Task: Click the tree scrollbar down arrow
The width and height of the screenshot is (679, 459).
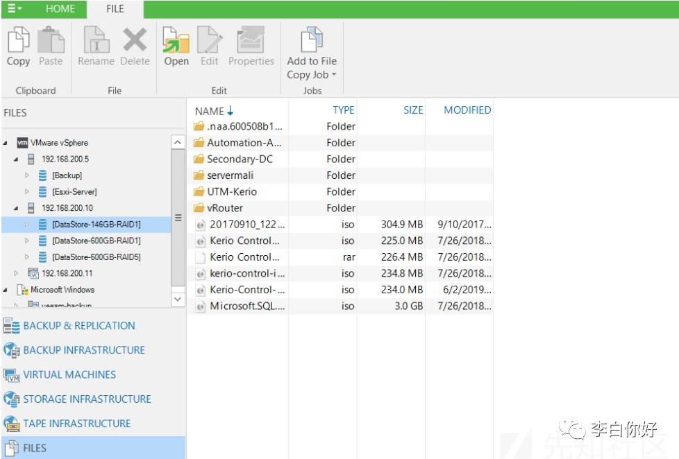Action: pos(178,299)
